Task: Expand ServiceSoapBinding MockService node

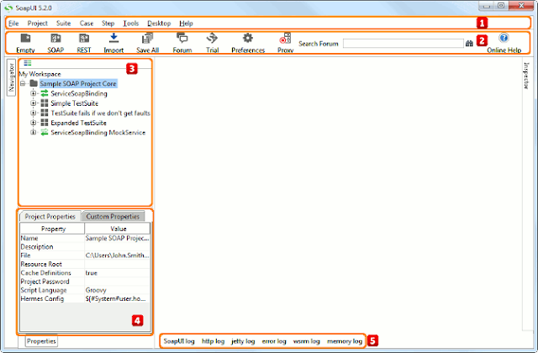Action: coord(34,133)
